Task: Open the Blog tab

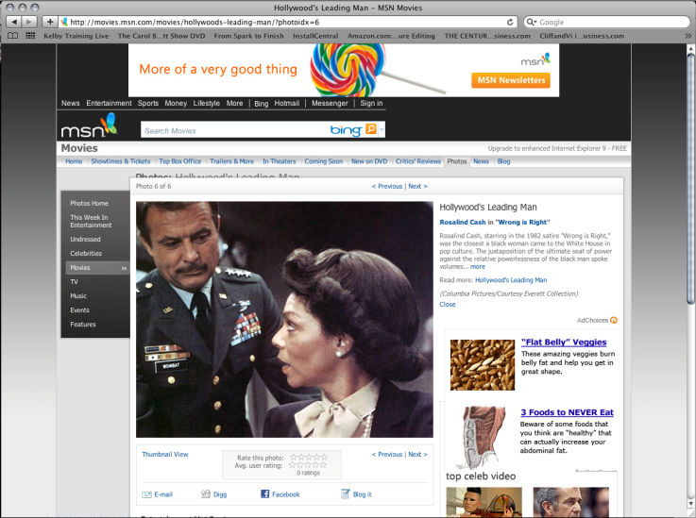Action: pos(503,161)
